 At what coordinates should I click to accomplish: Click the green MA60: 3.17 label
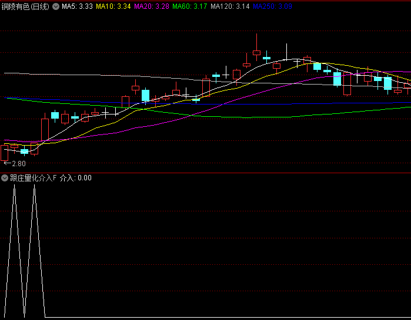coord(190,6)
